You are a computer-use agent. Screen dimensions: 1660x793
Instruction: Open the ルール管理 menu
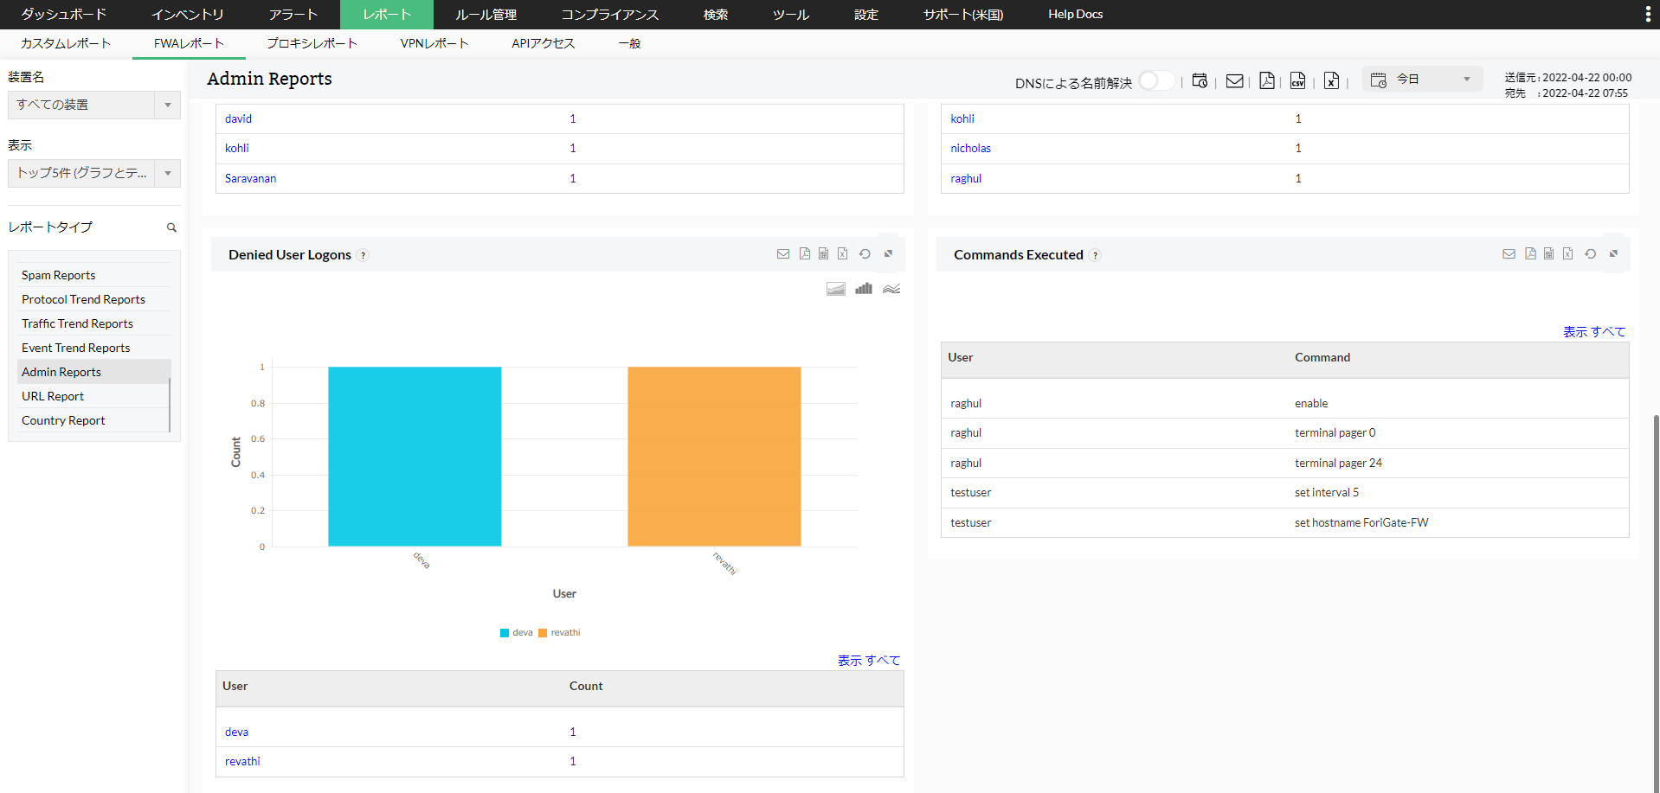pyautogui.click(x=486, y=15)
